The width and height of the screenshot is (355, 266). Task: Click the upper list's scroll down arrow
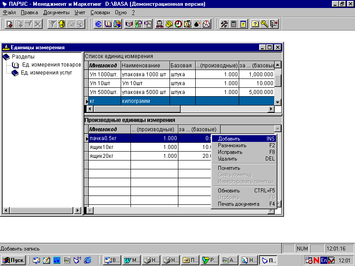tap(278, 102)
